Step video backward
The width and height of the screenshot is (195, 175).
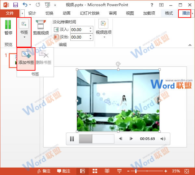coord(121,138)
